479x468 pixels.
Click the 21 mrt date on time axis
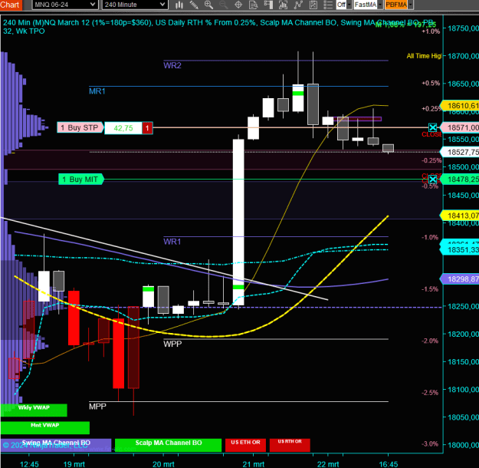click(253, 464)
